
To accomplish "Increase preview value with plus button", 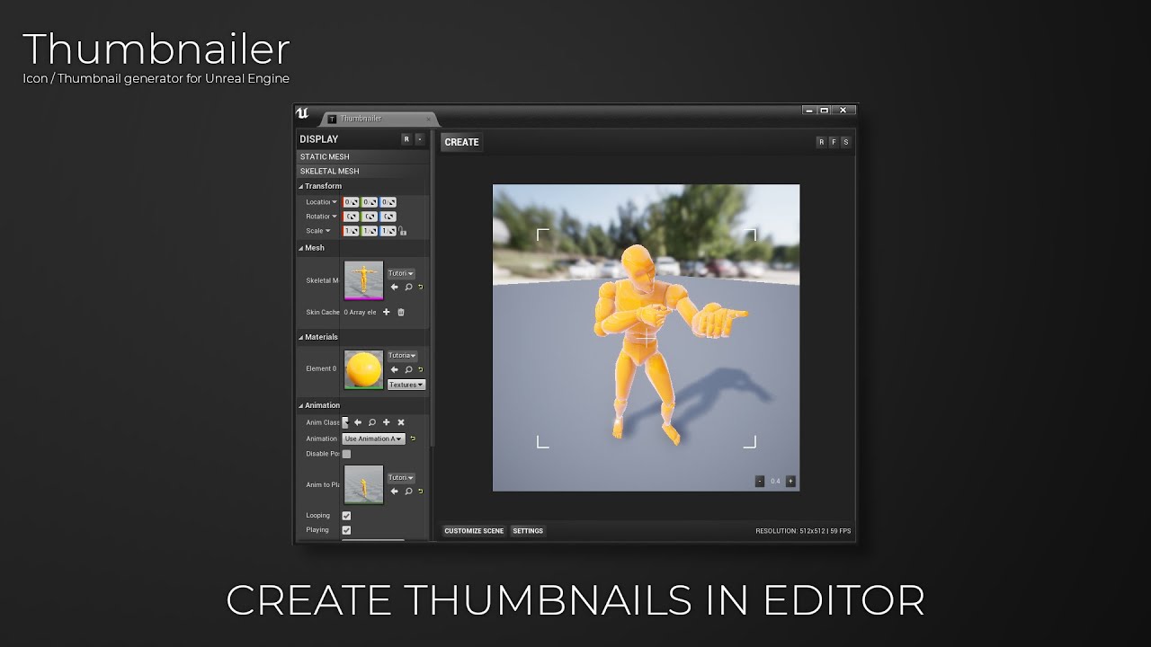I will 790,481.
